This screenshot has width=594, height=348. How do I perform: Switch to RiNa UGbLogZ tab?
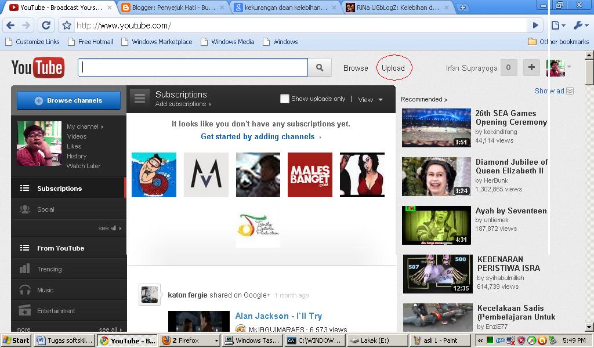(x=397, y=8)
